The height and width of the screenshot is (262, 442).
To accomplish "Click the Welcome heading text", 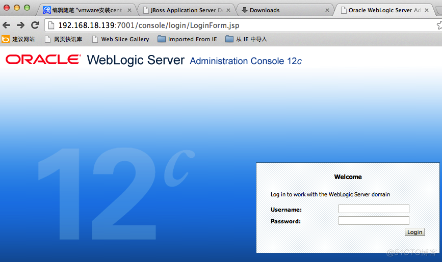I will [x=348, y=177].
